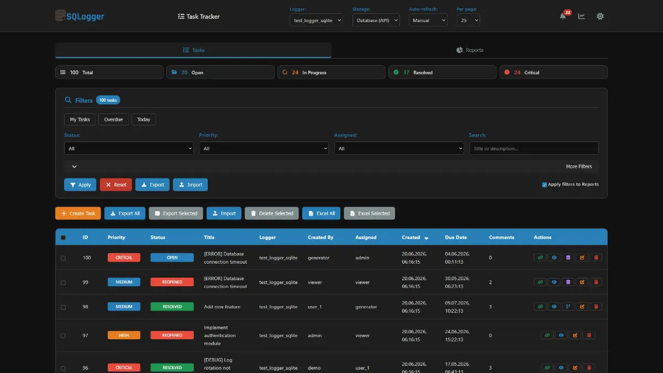This screenshot has width=663, height=373.
Task: Click the Today quick filter
Action: point(144,119)
